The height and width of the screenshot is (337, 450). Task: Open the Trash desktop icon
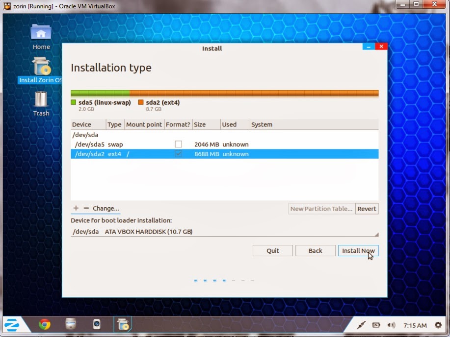coord(41,103)
